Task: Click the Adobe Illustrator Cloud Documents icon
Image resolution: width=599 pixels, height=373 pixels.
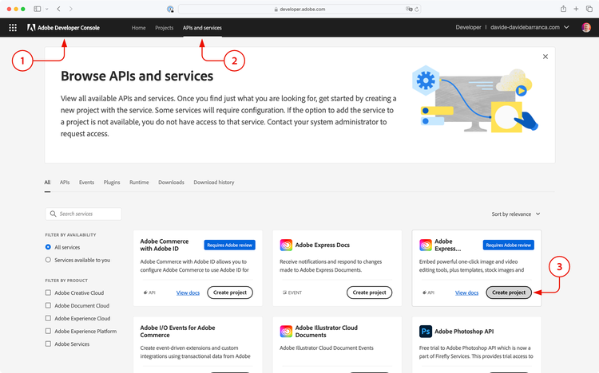Action: pos(286,330)
